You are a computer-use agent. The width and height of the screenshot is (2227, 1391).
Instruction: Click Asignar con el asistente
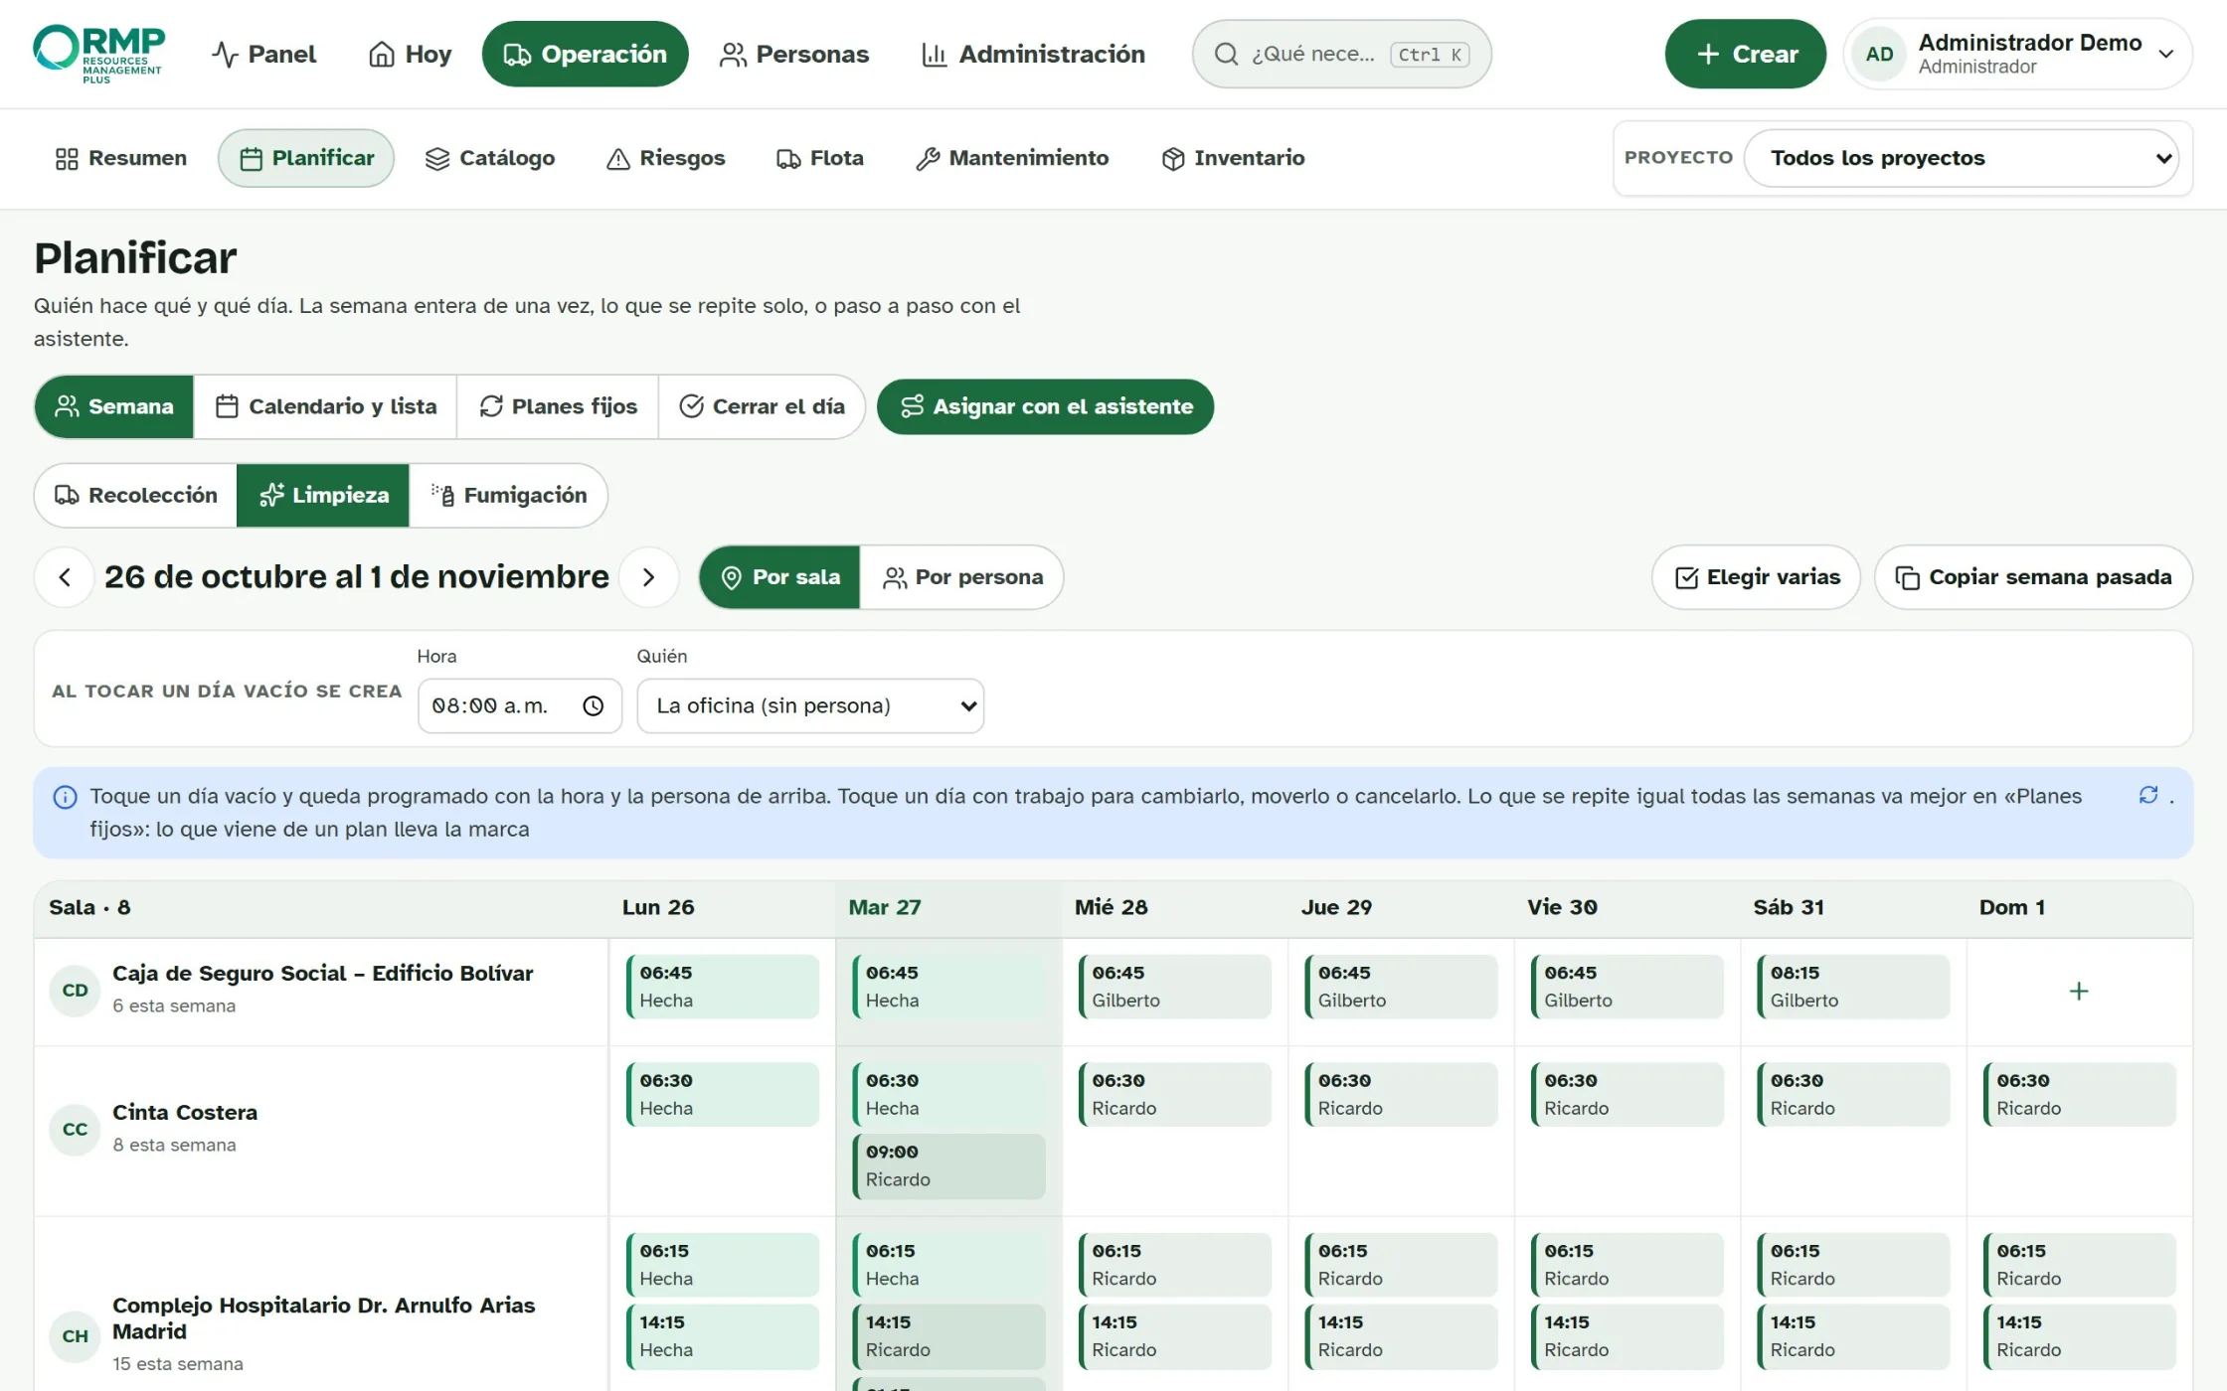tap(1045, 406)
